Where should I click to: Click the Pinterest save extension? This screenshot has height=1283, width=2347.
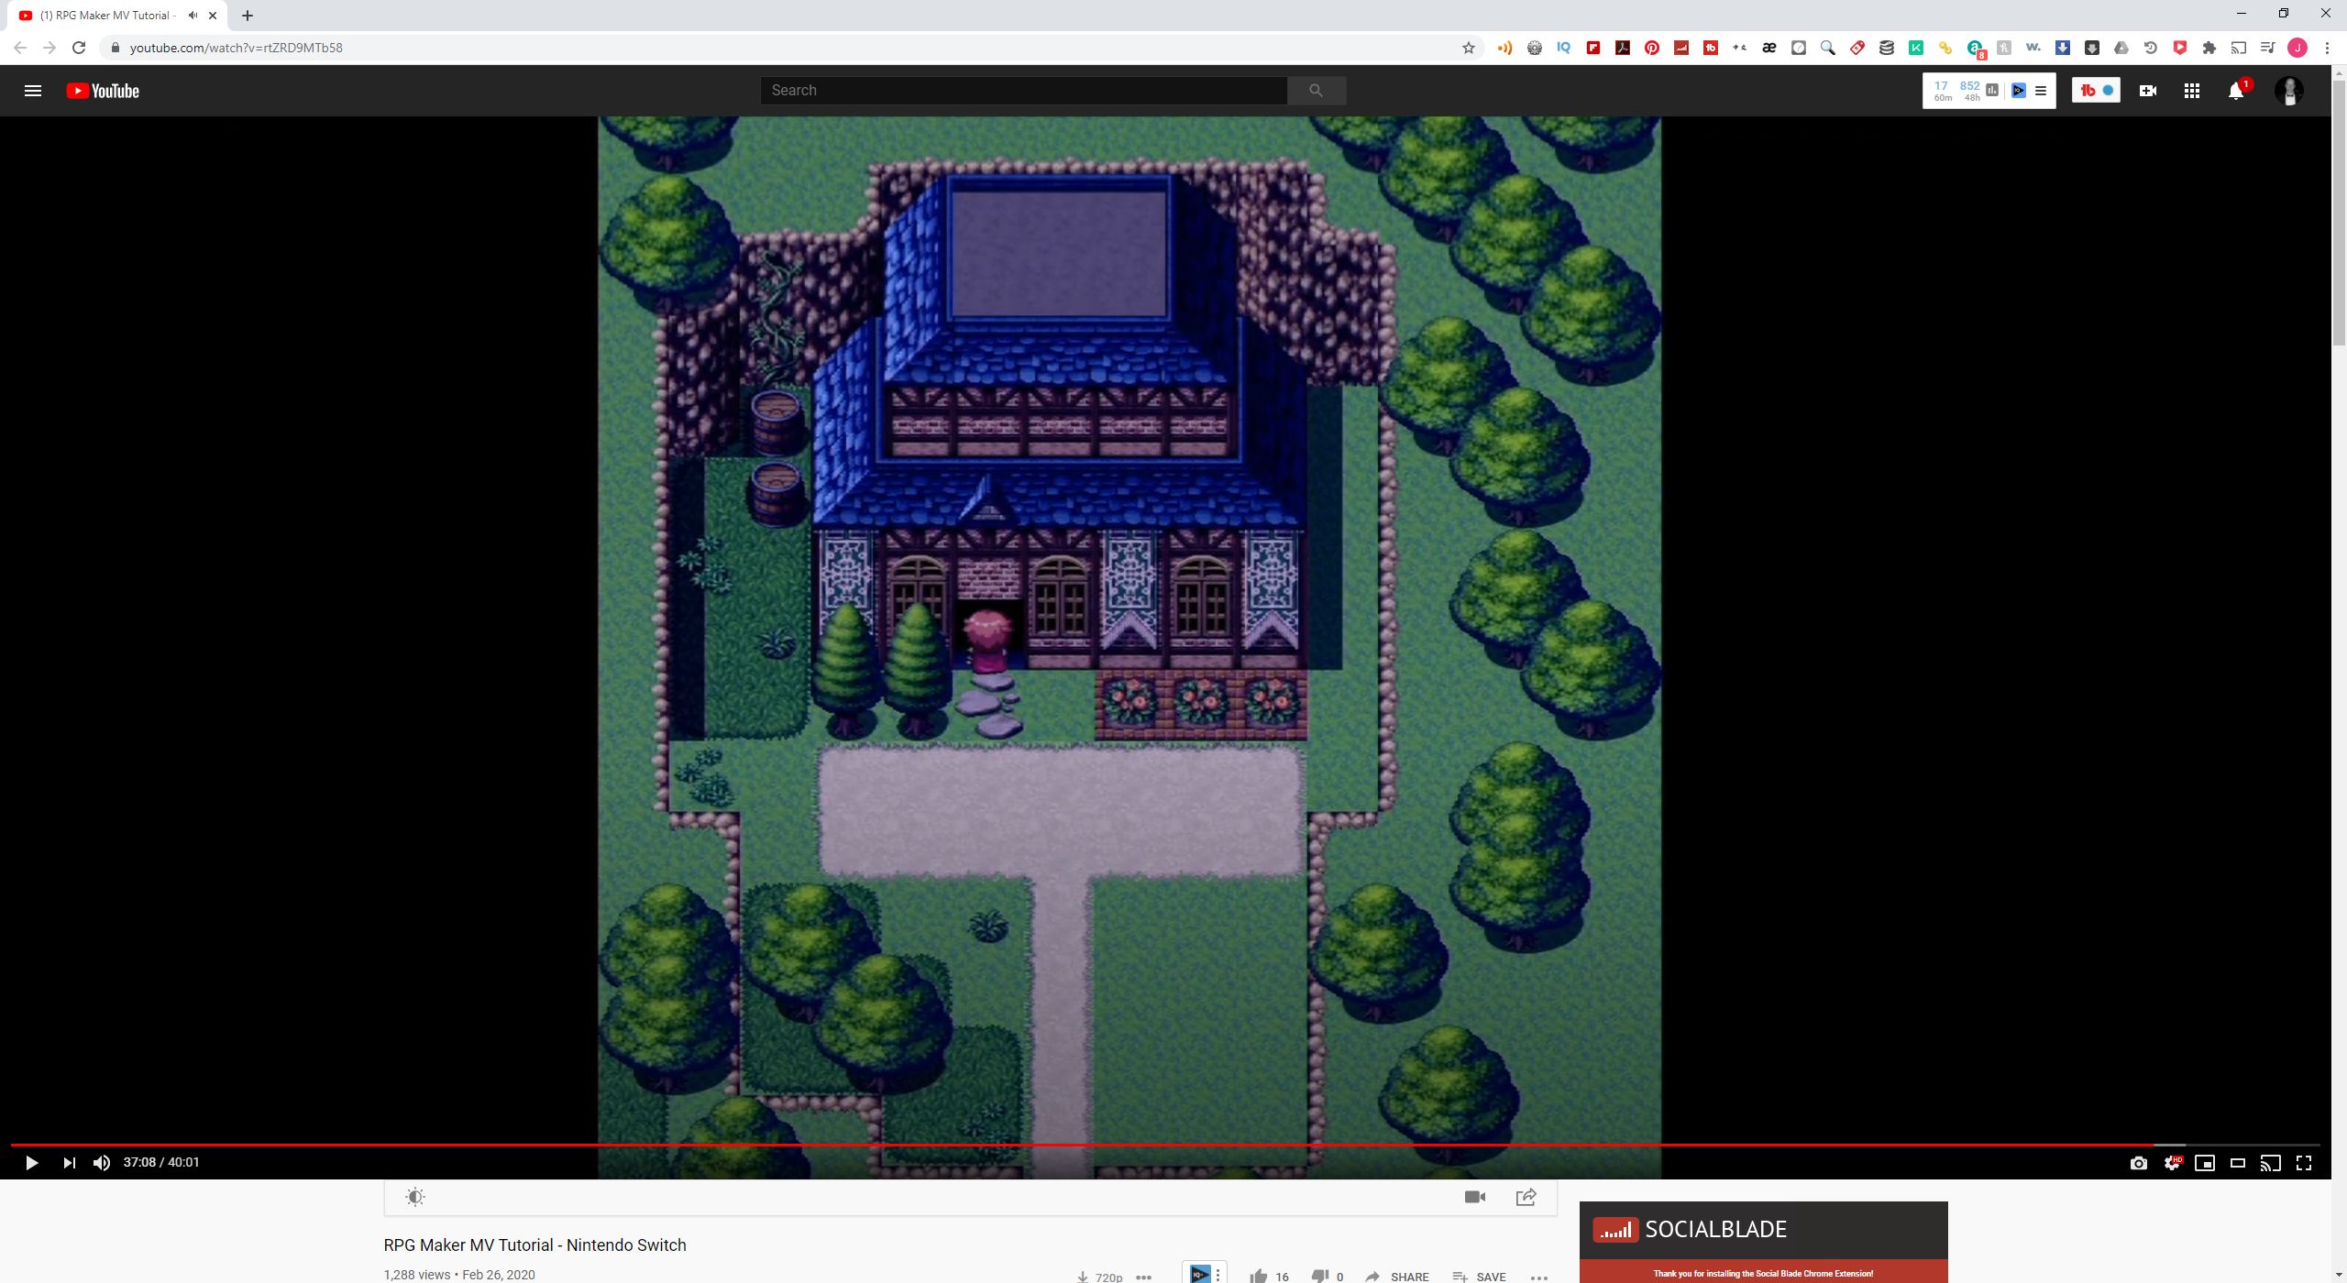click(x=1652, y=48)
